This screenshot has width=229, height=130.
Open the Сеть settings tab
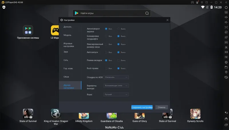click(x=66, y=60)
